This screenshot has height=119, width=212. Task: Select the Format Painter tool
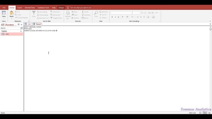click(22, 18)
